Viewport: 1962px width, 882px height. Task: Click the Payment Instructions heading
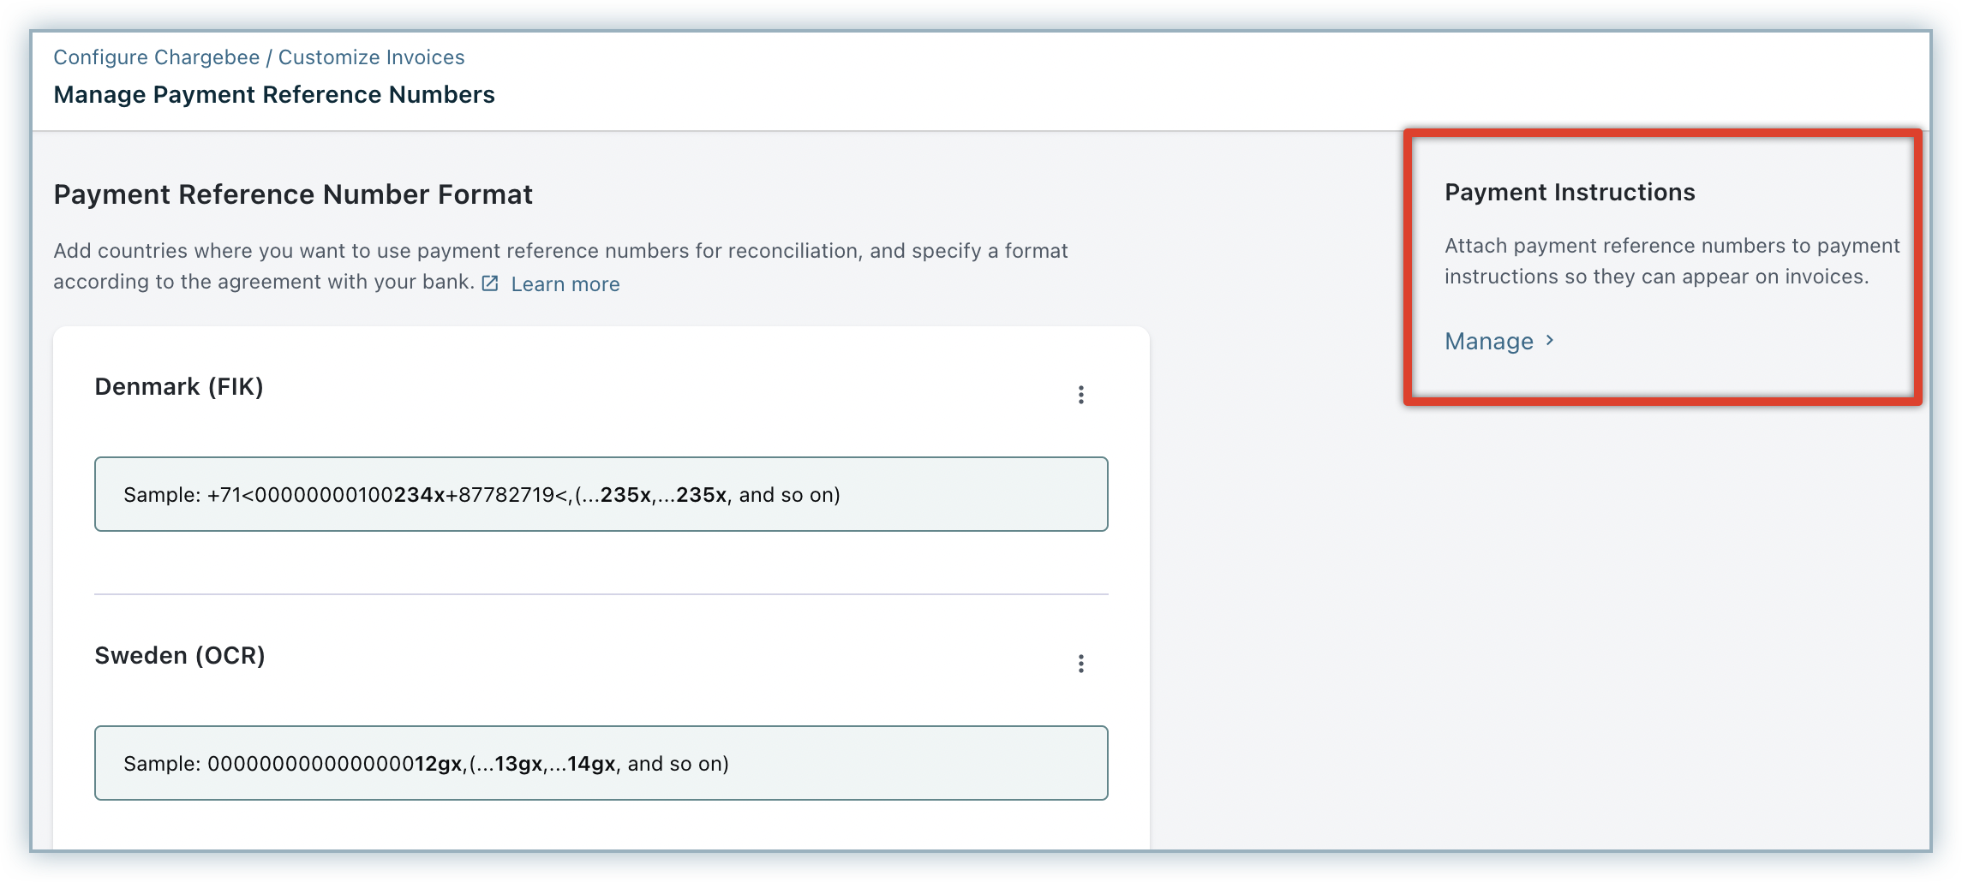click(x=1570, y=193)
